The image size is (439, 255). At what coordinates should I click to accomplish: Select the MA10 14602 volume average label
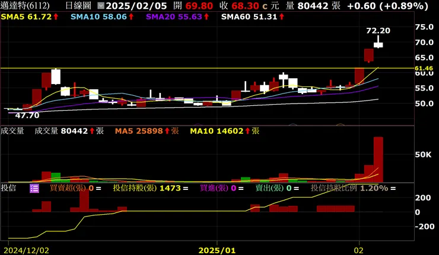(x=217, y=131)
